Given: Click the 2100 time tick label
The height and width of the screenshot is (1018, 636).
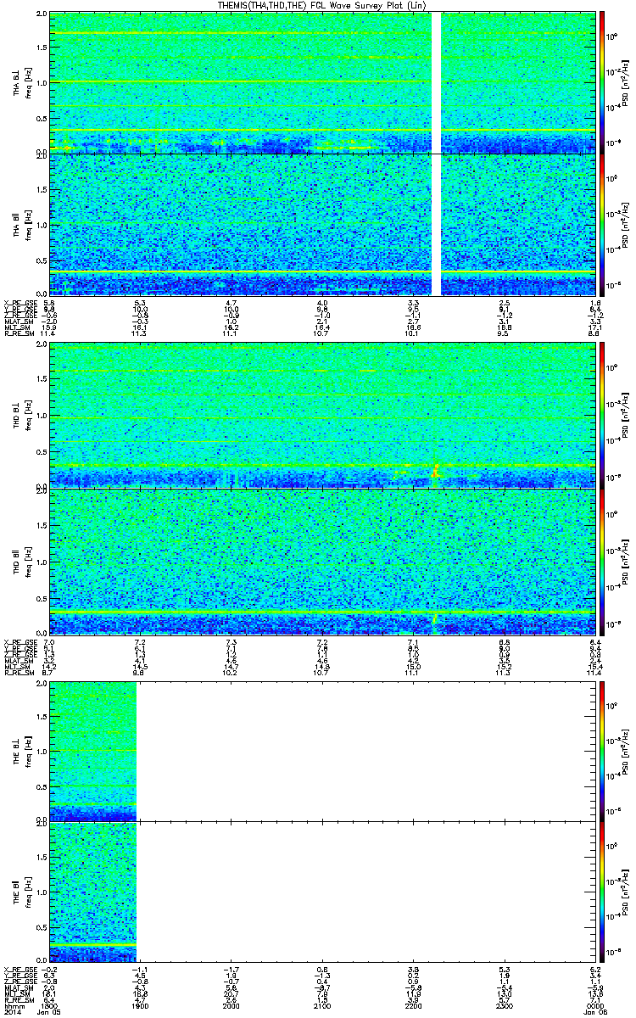Looking at the screenshot, I should [321, 1006].
